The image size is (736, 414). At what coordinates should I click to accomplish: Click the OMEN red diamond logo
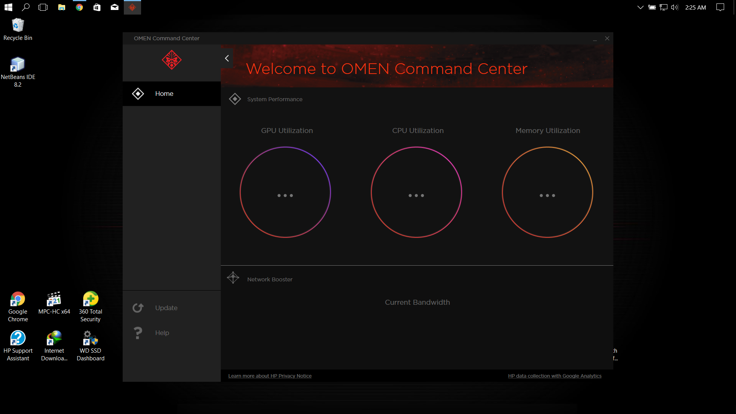[171, 60]
